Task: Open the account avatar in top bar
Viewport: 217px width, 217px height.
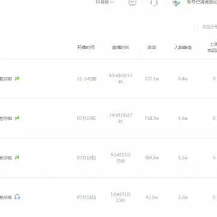Action: tap(177, 2)
